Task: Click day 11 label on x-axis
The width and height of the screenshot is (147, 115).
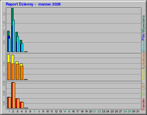Action: pos(52,112)
